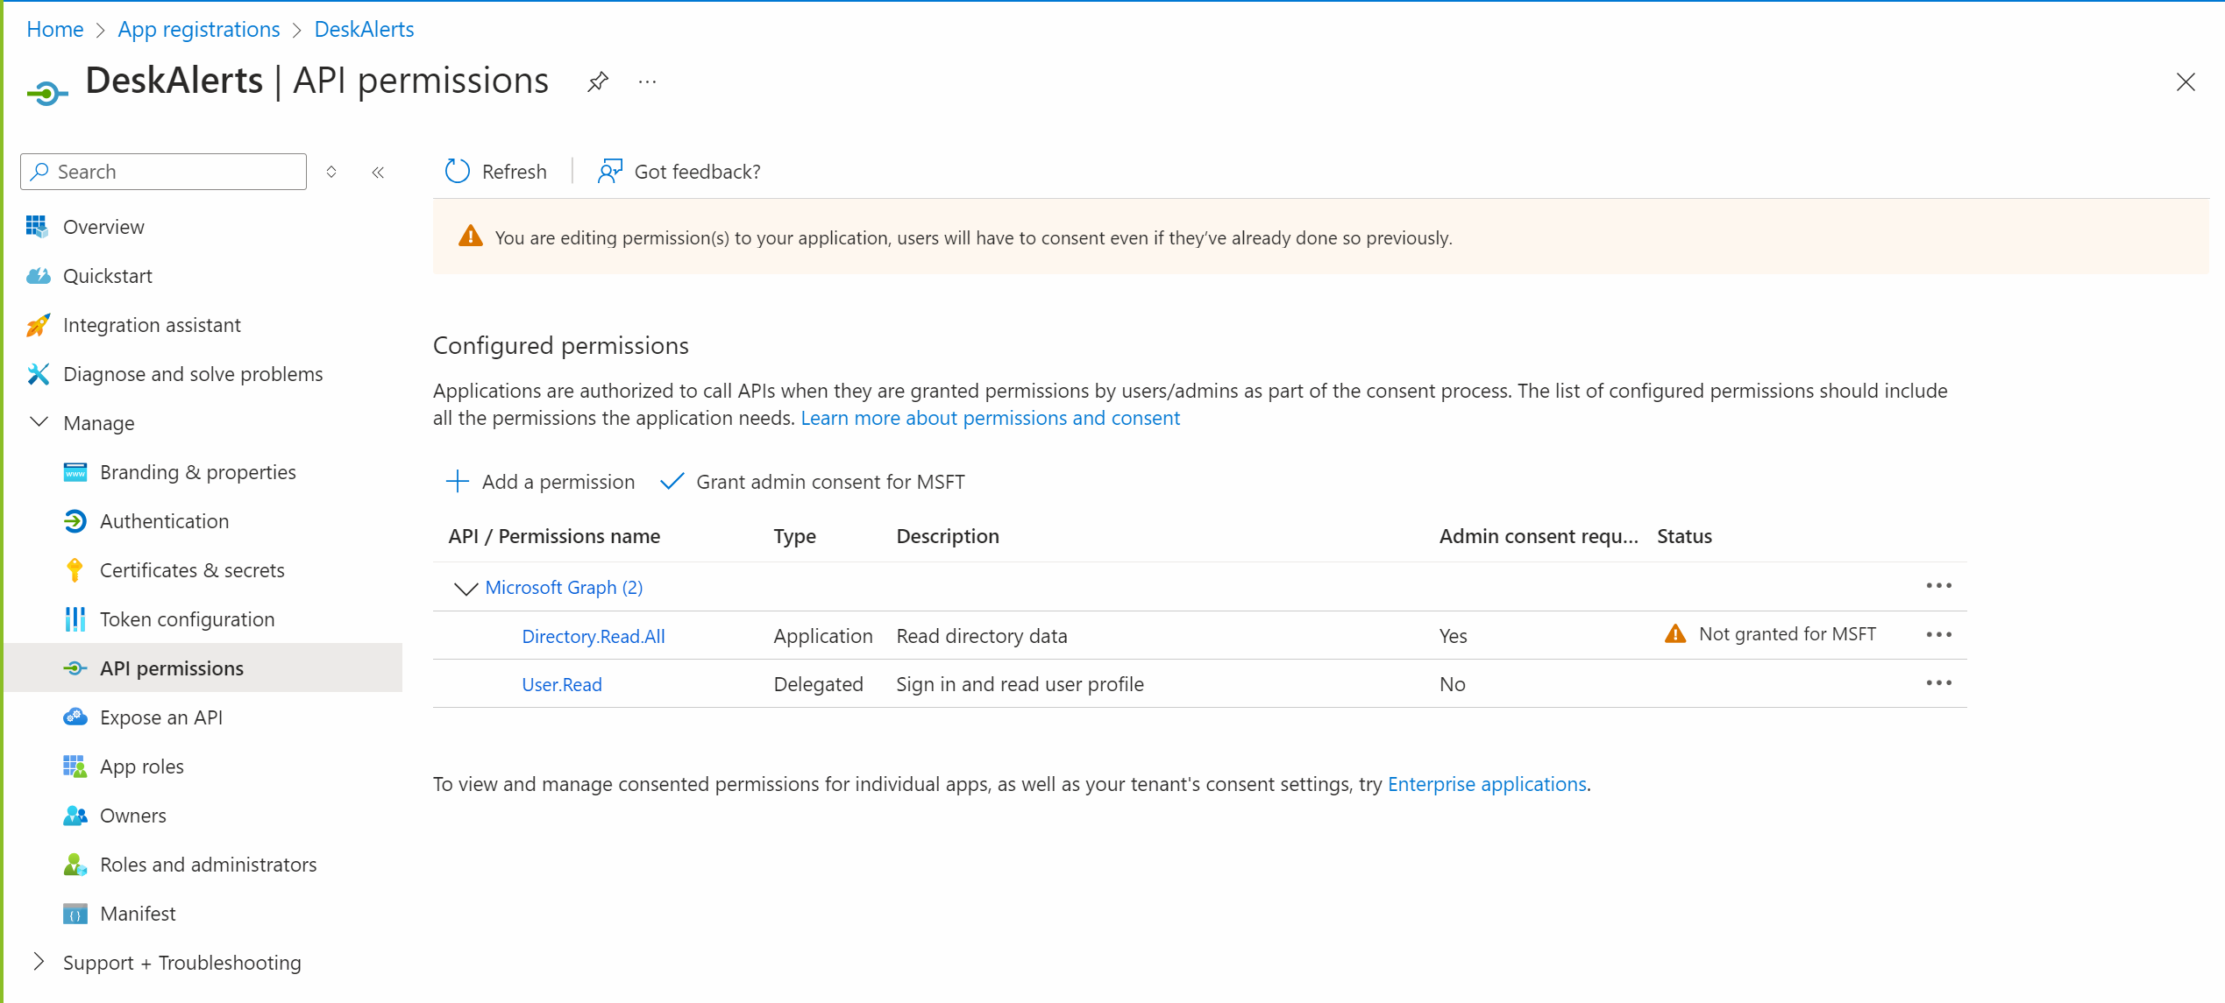2225x1003 pixels.
Task: Toggle sidebar expand/collapse sort arrows near search
Action: click(x=331, y=172)
